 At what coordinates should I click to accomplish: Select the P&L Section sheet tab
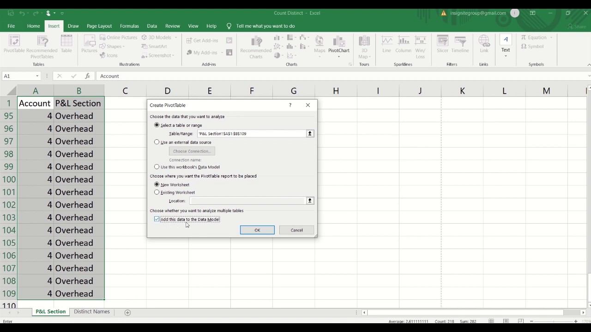[x=50, y=312]
